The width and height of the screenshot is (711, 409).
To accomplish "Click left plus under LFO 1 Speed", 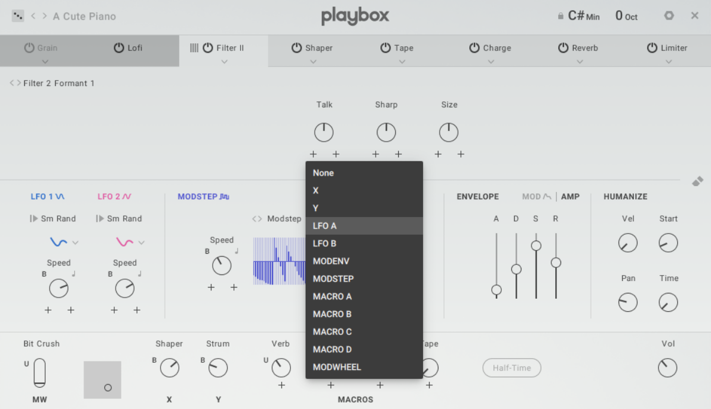I will click(48, 310).
